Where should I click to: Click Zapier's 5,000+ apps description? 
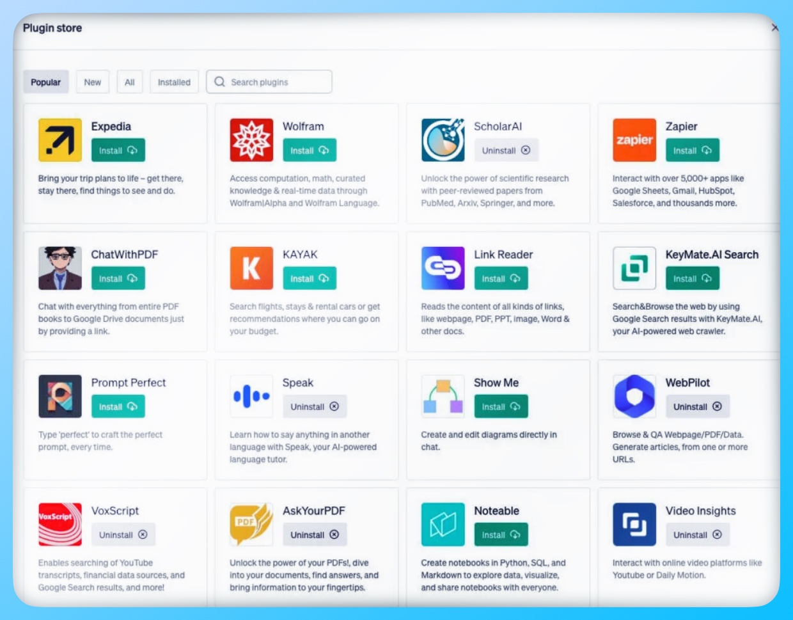pos(679,191)
